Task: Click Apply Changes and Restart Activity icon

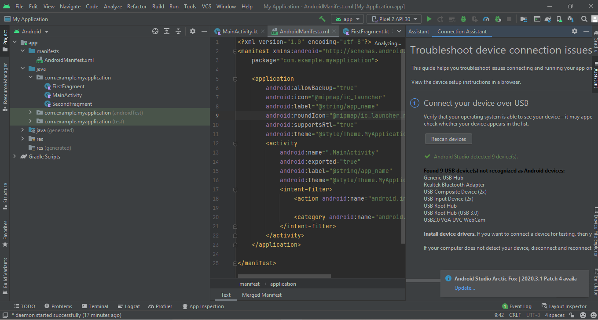Action: [x=440, y=19]
